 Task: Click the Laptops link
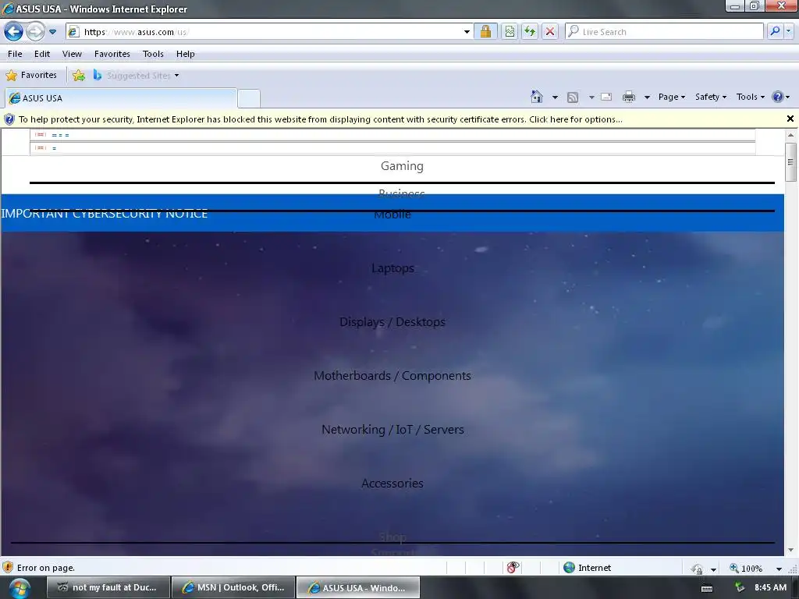(393, 268)
